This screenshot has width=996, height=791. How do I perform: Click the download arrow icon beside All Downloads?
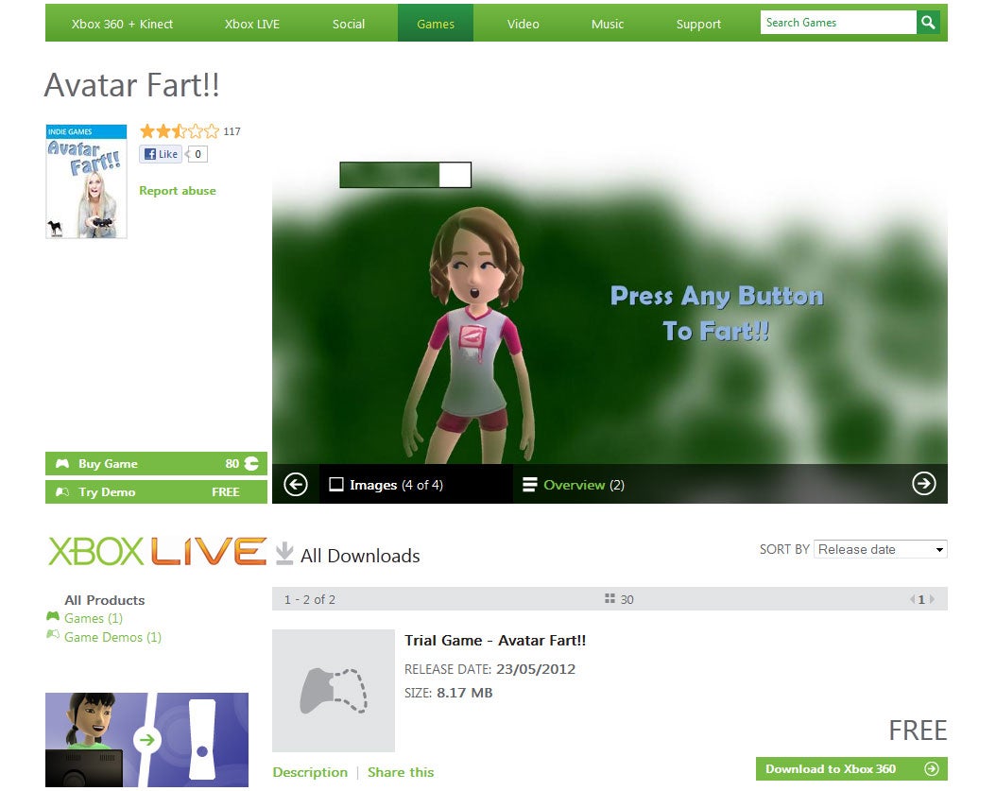point(284,554)
